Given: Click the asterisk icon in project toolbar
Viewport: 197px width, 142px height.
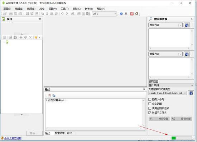Looking at the screenshot, I should [x=25, y=37].
